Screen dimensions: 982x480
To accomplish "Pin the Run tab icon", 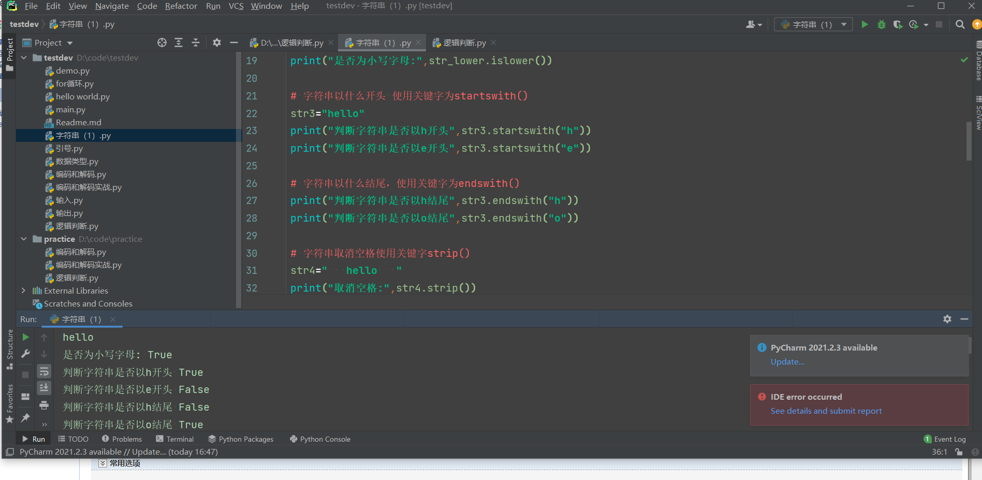I will tap(25, 417).
